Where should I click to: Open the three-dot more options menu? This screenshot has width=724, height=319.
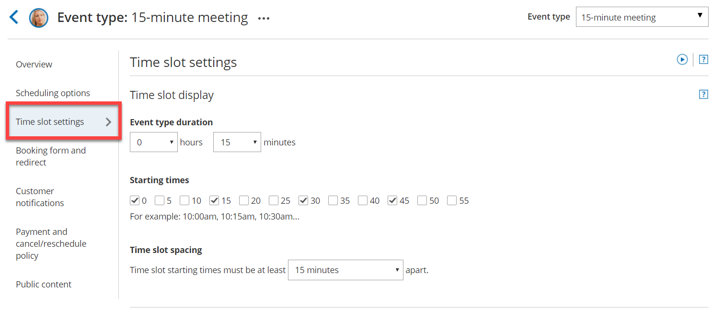(264, 19)
